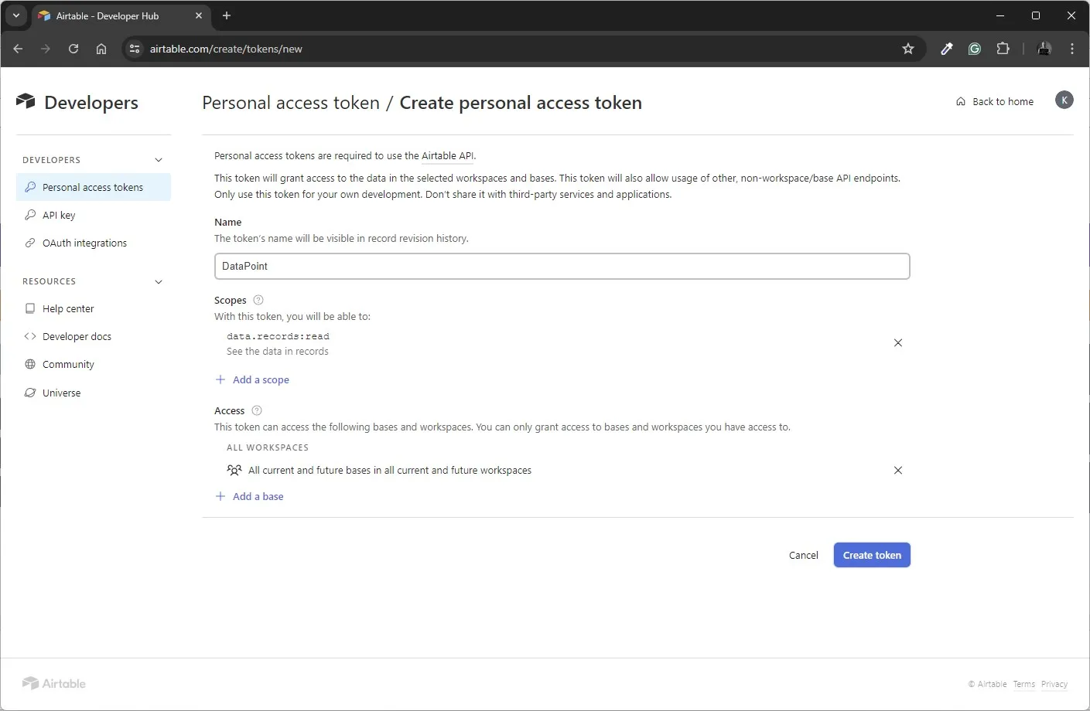This screenshot has width=1090, height=711.
Task: Click the Airtable Developers logo icon
Action: [x=26, y=101]
